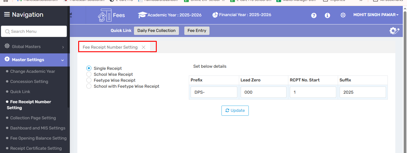Open Concession Setting menu item

pyautogui.click(x=29, y=81)
